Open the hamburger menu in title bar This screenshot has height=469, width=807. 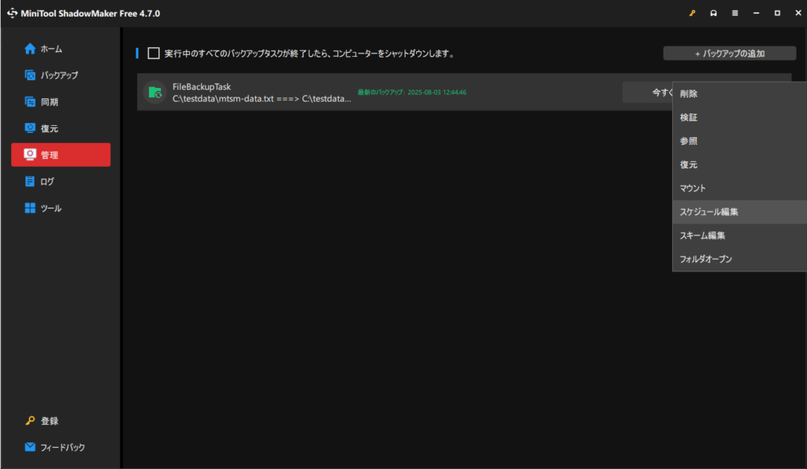coord(735,13)
